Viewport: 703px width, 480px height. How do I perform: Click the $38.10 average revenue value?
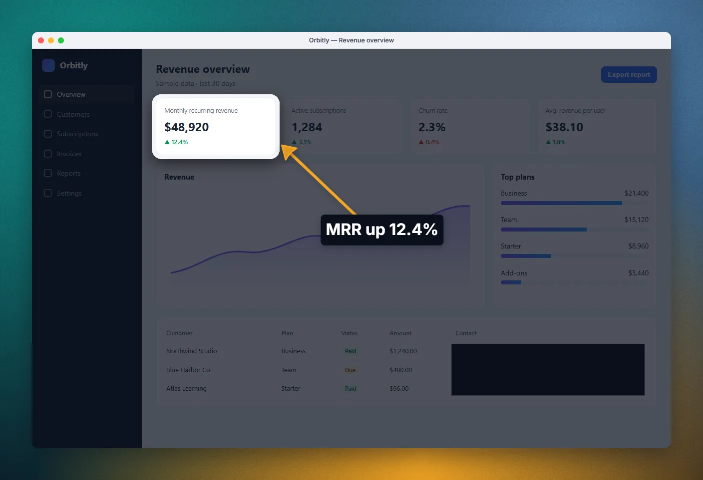564,127
